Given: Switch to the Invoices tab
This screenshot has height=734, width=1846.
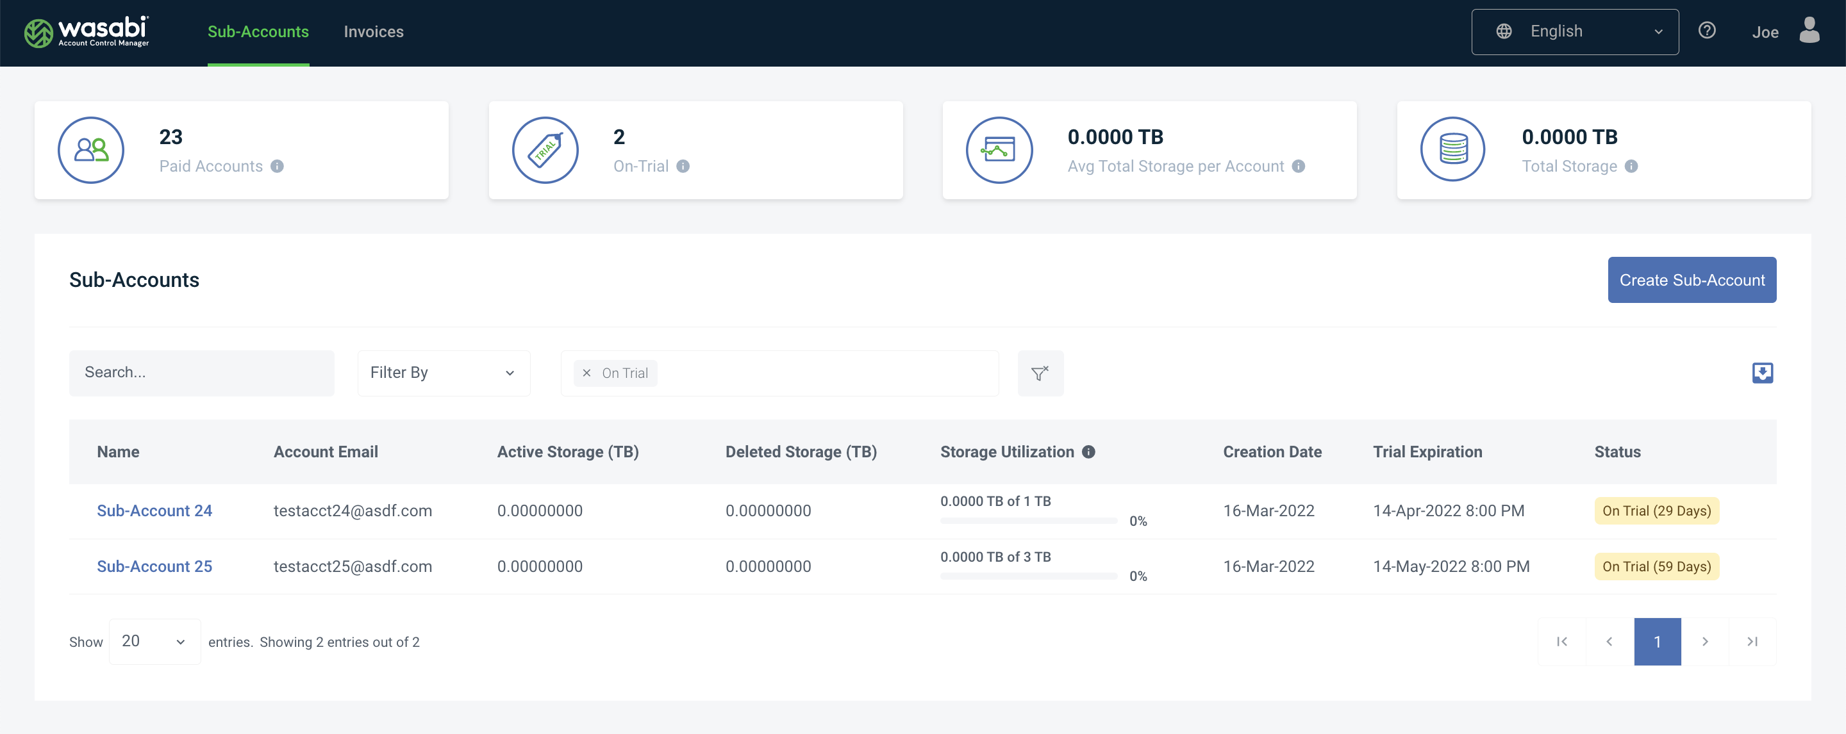Looking at the screenshot, I should tap(373, 31).
